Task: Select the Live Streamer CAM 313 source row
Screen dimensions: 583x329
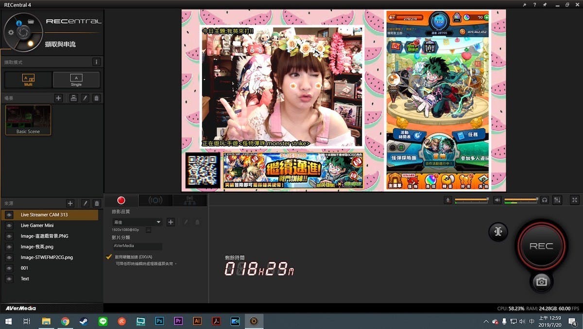Action: [51, 215]
